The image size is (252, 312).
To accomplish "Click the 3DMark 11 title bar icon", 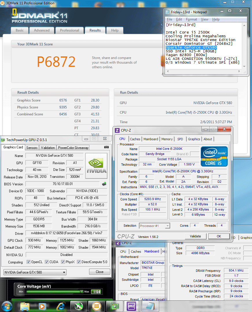I will (x=3, y=3).
